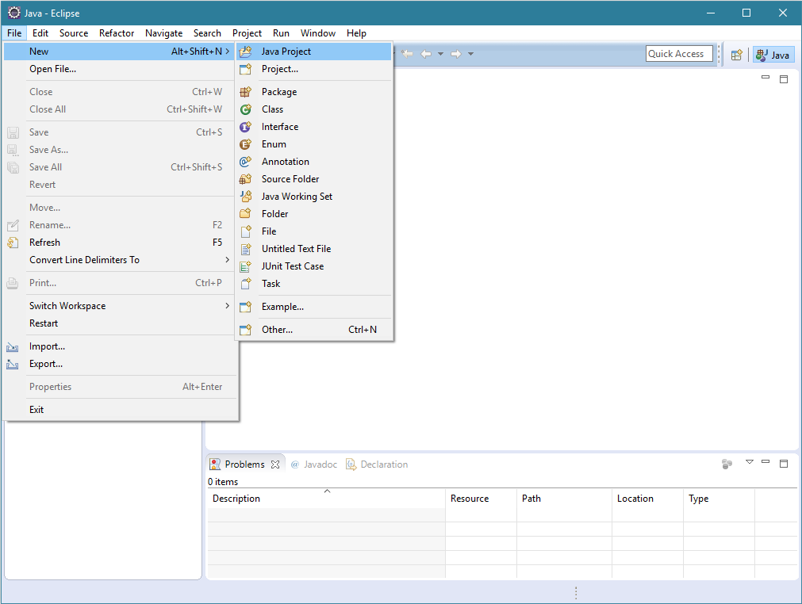
Task: Choose Export... from the File menu
Action: 46,364
